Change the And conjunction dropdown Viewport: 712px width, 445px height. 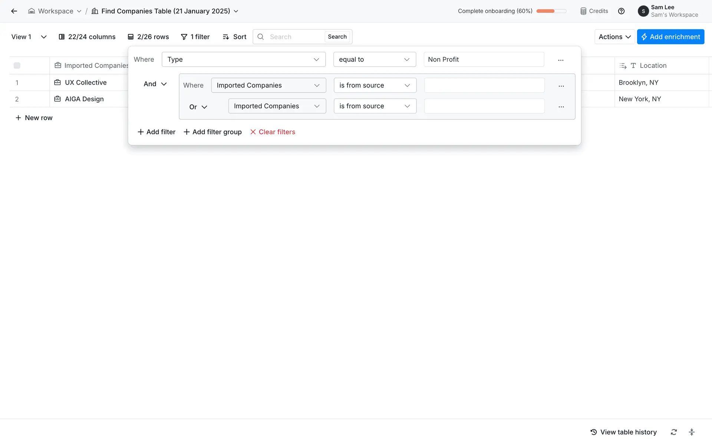155,84
